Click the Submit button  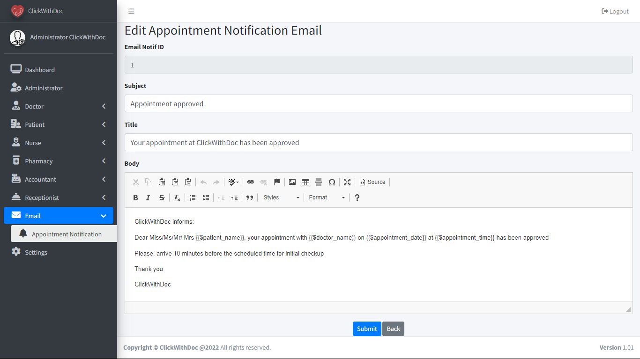tap(367, 329)
